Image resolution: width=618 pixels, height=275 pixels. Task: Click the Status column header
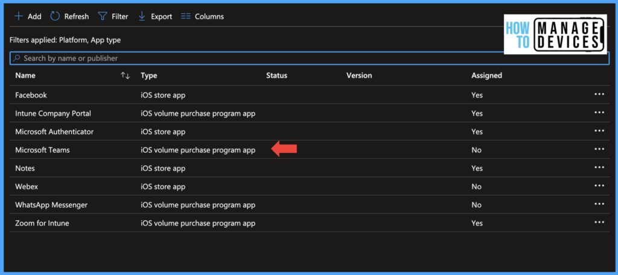(x=276, y=75)
